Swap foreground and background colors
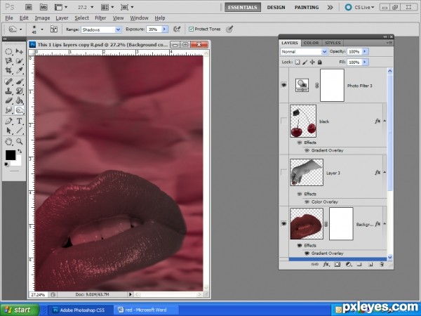The width and height of the screenshot is (421, 316). 20,151
